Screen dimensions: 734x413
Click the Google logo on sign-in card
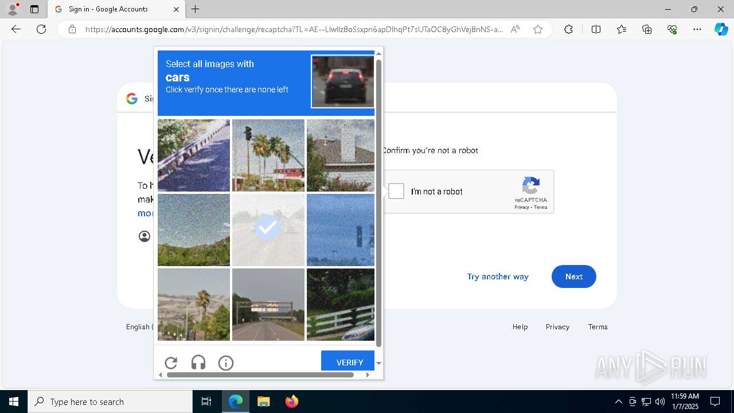click(132, 99)
